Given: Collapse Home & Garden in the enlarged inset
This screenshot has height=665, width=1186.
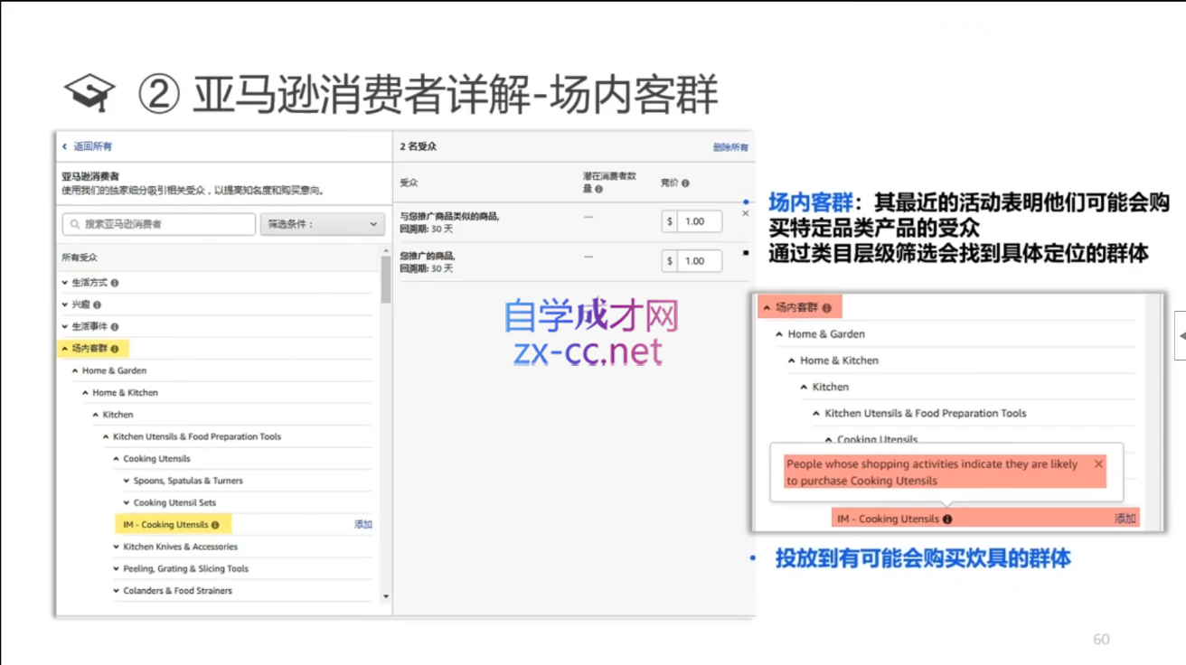Looking at the screenshot, I should [780, 334].
